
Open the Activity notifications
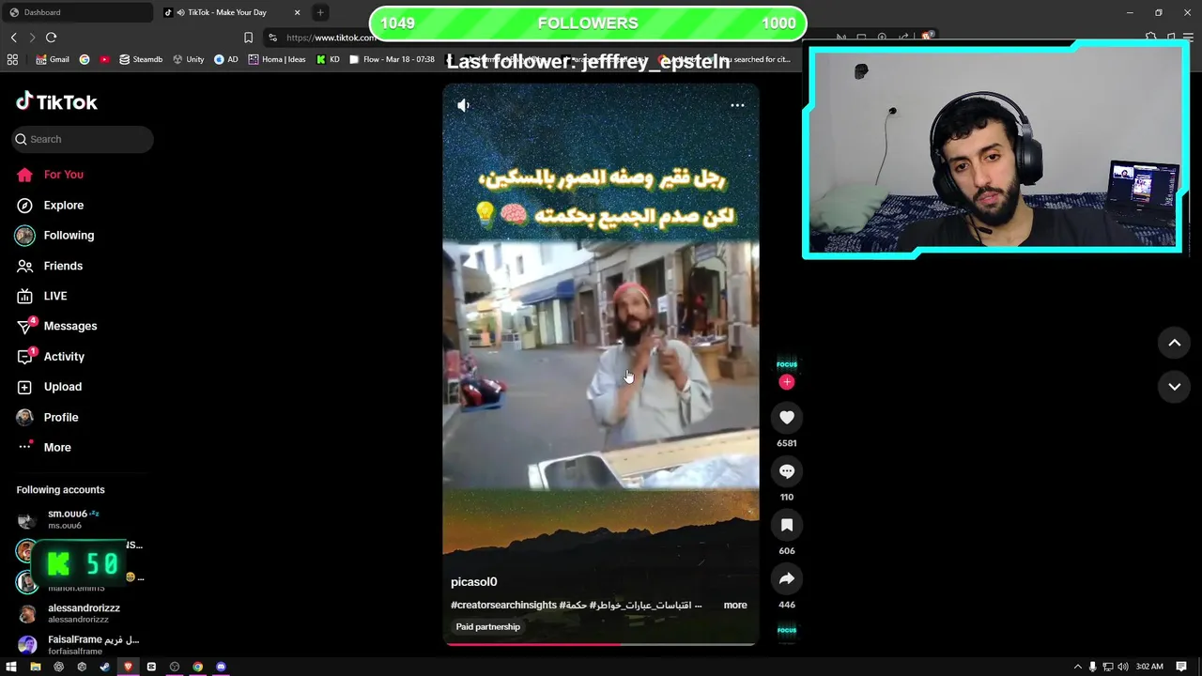(x=51, y=357)
